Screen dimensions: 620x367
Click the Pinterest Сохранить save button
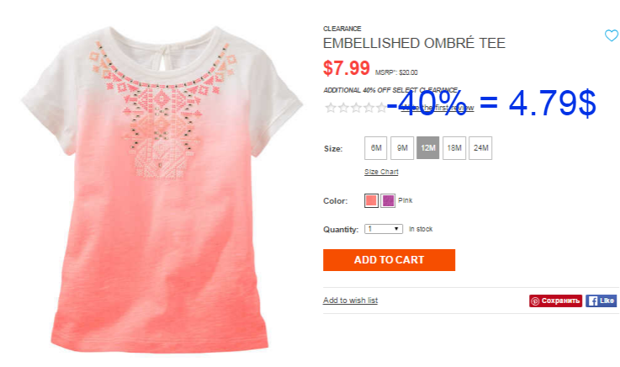(x=555, y=301)
